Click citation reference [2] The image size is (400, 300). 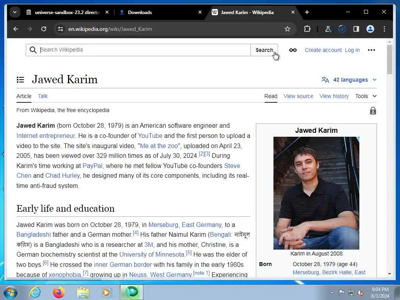202,154
